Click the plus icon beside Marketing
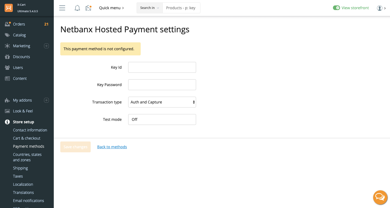The height and width of the screenshot is (208, 390). click(x=46, y=46)
